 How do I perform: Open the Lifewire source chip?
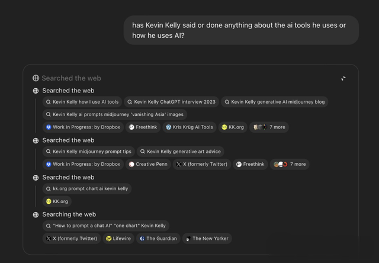click(x=118, y=239)
